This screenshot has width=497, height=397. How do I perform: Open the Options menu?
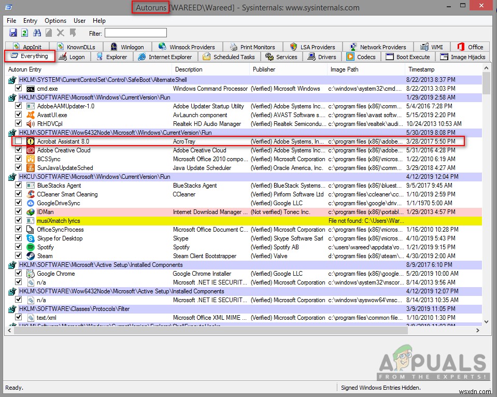click(x=55, y=21)
